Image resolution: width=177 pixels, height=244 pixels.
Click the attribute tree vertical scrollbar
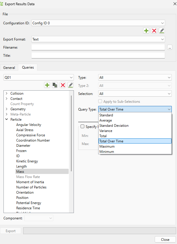[71, 133]
